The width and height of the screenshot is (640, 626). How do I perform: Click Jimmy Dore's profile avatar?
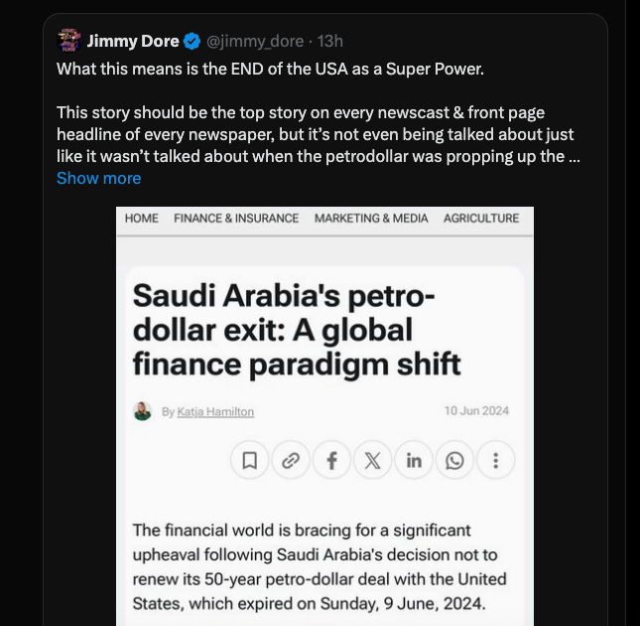[x=68, y=40]
